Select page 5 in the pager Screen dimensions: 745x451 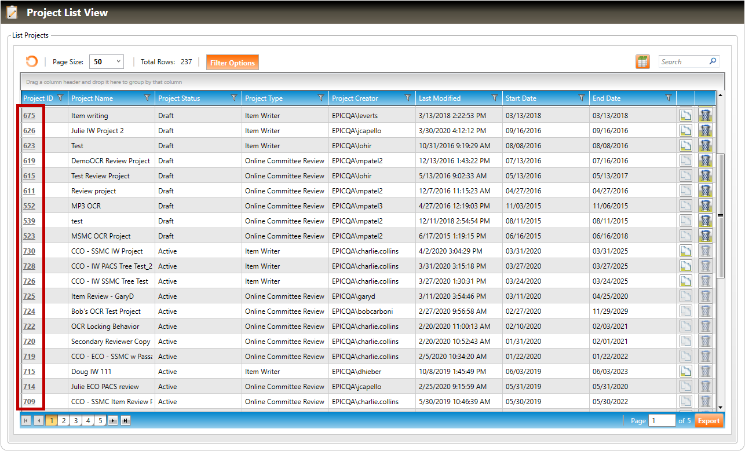(100, 421)
